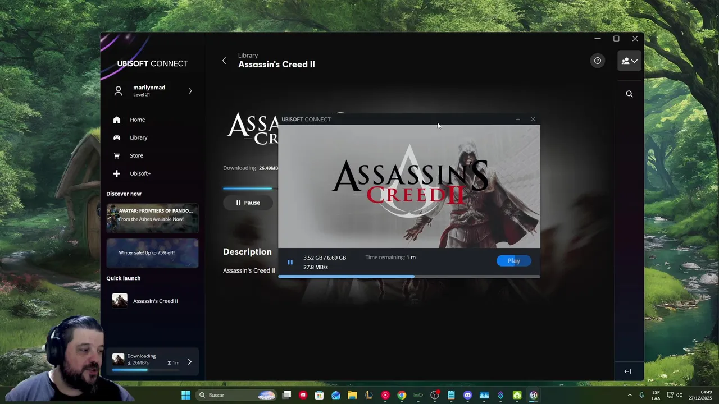Click the 3.52 GB / 6.69 GB size text
Screen dimensions: 719x404
(x=325, y=258)
